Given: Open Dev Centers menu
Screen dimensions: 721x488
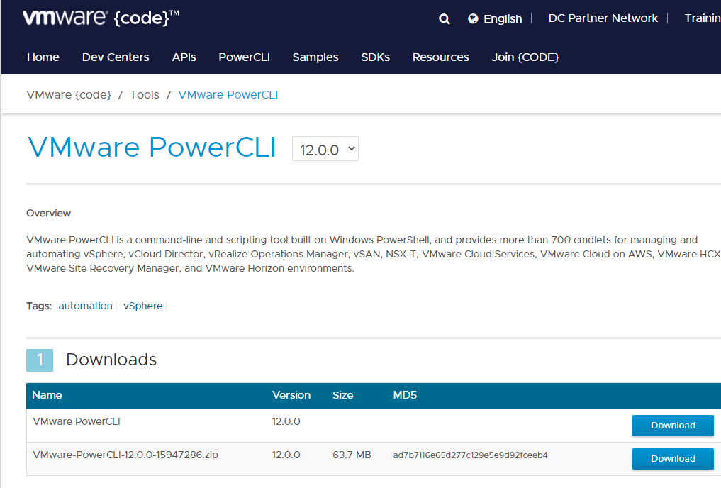Looking at the screenshot, I should point(116,57).
